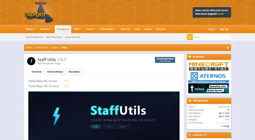Expand the Forums dropdown arrow
Viewport: 255px width, 140px height.
pyautogui.click(x=51, y=29)
